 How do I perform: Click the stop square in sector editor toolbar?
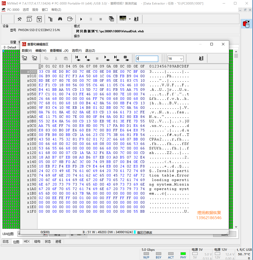coord(97,58)
